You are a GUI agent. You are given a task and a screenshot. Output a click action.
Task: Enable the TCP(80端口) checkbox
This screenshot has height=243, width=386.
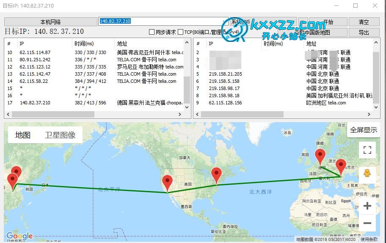180,32
